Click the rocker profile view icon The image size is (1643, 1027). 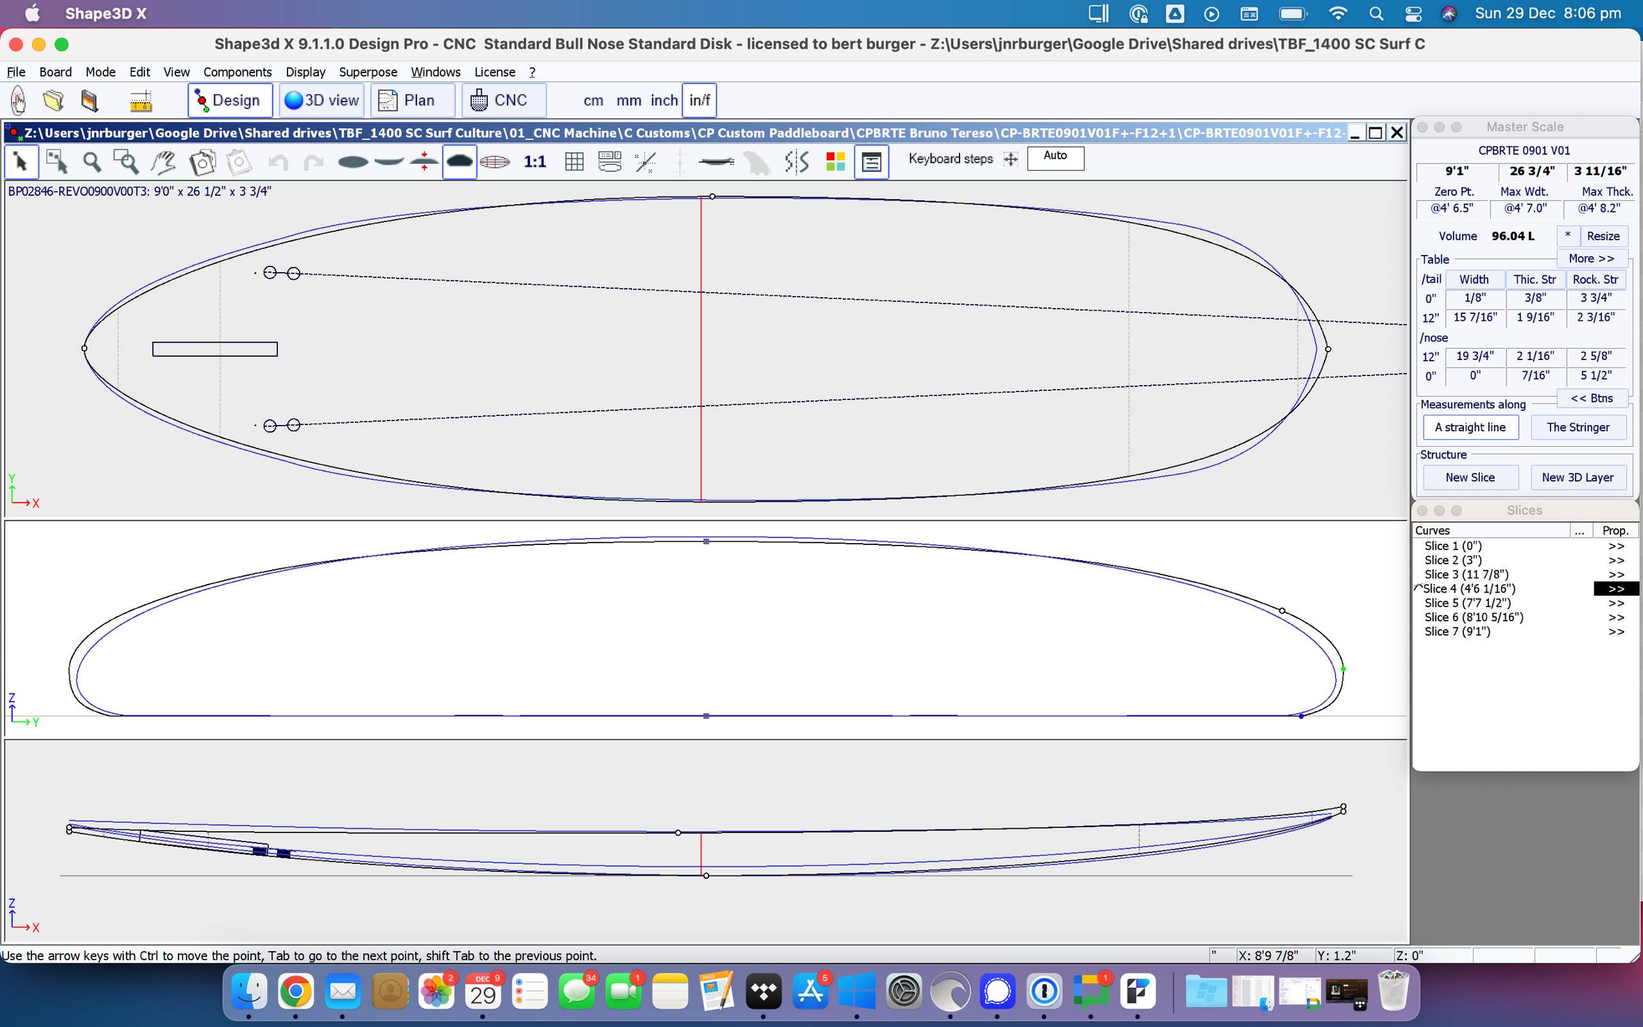tap(389, 162)
